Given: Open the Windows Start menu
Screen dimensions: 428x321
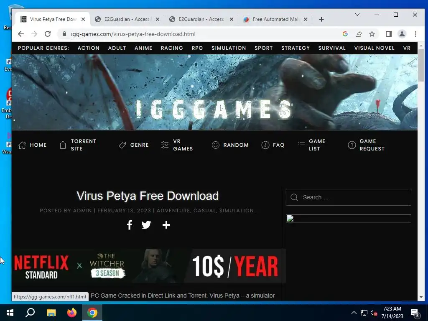Looking at the screenshot, I should tap(10, 313).
